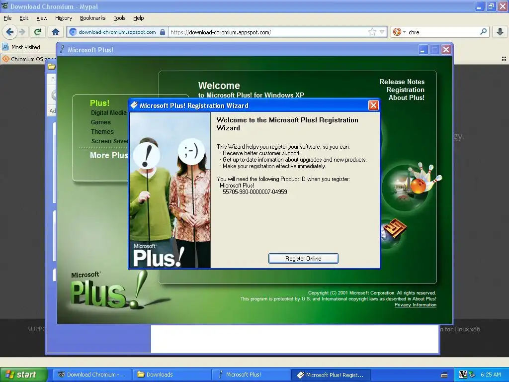Bookmark this page with the star icon
Viewport: 509px width, 382px height.
coord(372,32)
